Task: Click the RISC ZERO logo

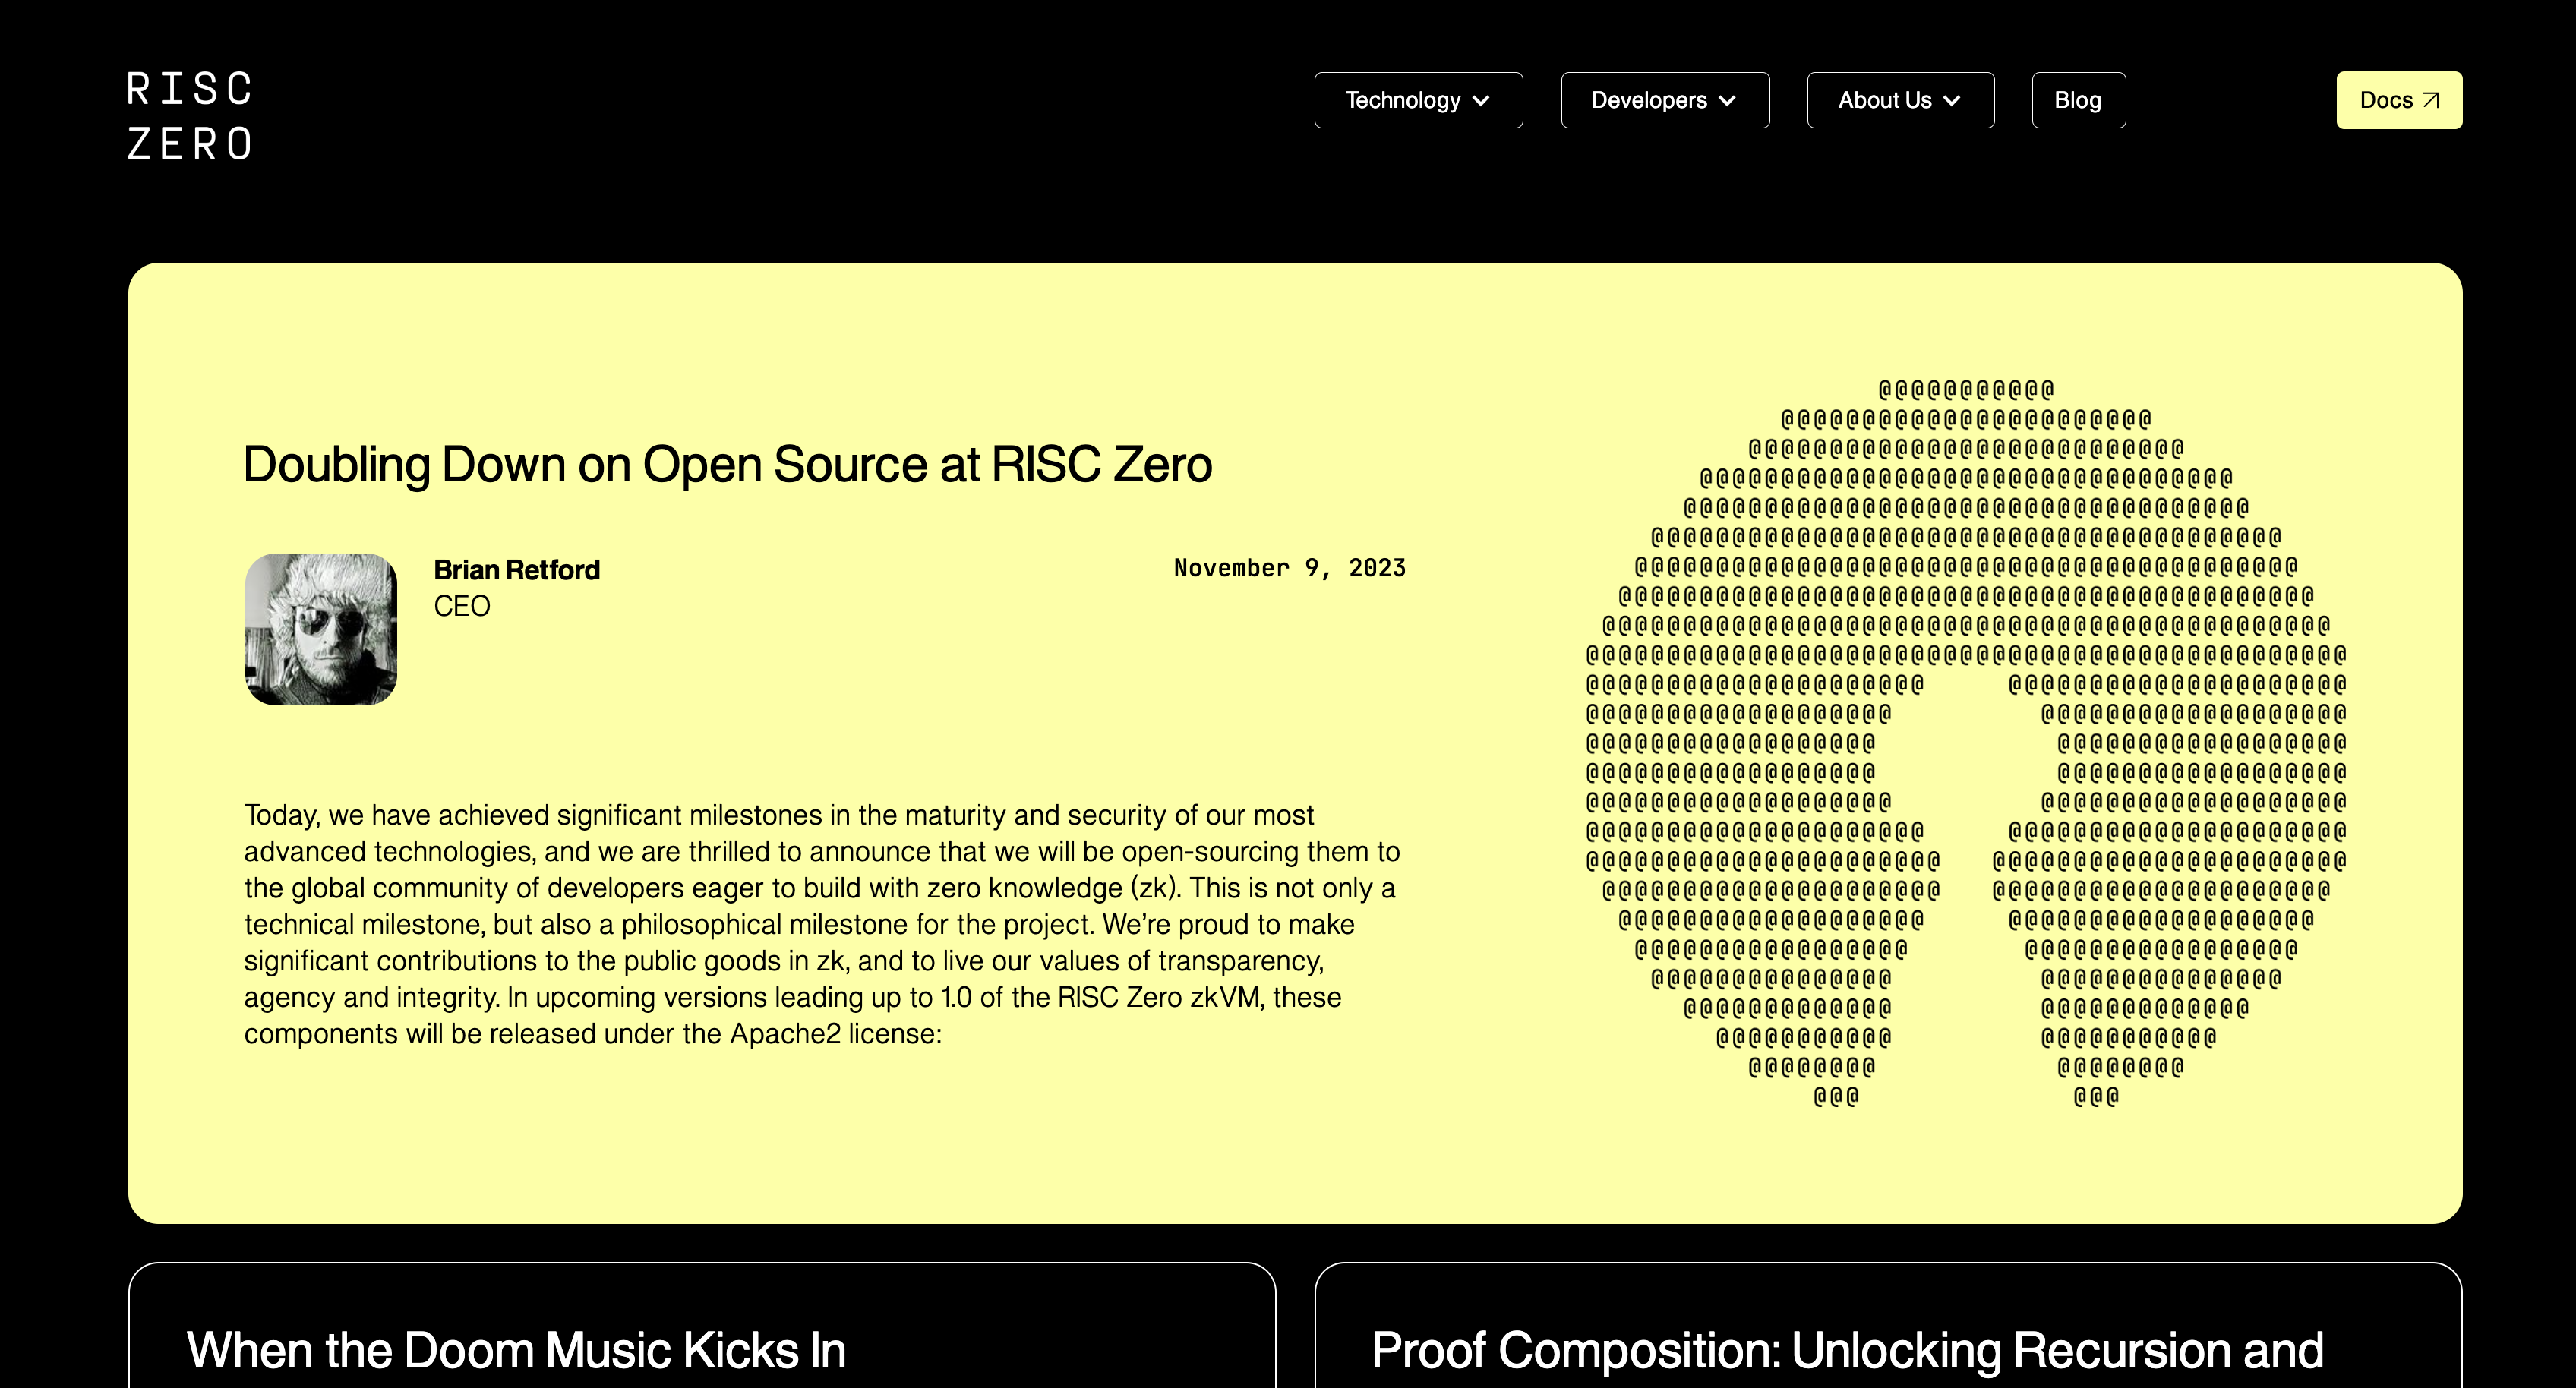Action: coord(190,116)
